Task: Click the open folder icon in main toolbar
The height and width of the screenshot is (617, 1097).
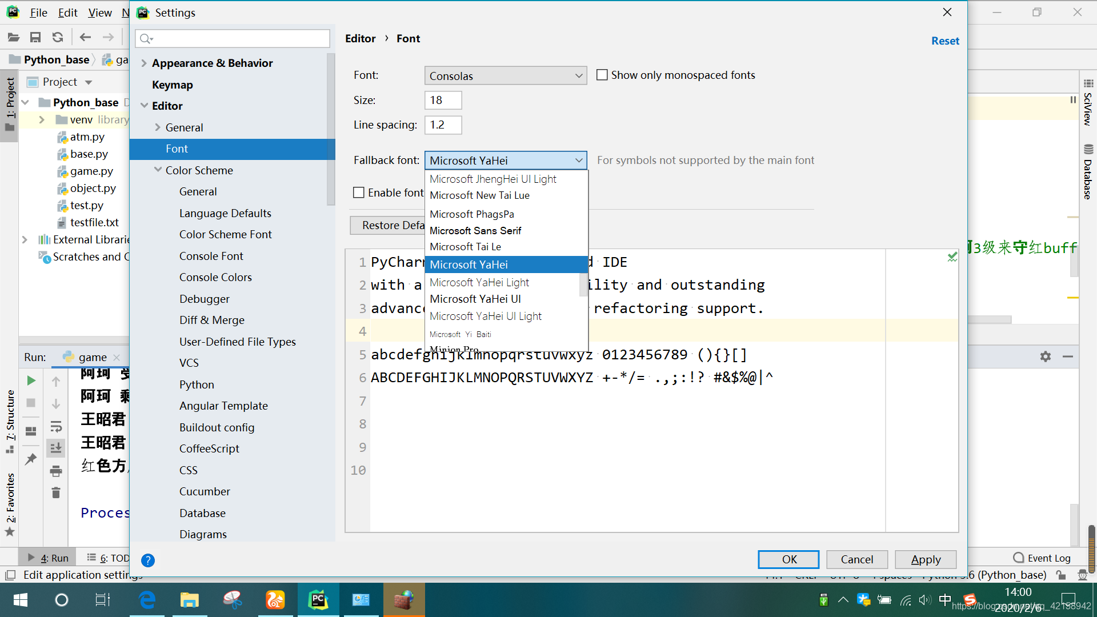Action: [x=14, y=38]
